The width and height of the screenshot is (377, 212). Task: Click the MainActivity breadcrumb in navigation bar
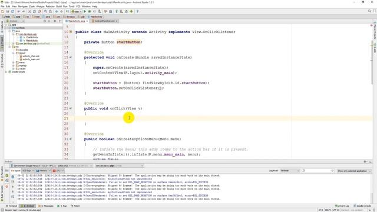pyautogui.click(x=95, y=16)
